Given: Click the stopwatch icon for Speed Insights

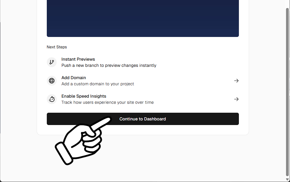Looking at the screenshot, I should [52, 99].
